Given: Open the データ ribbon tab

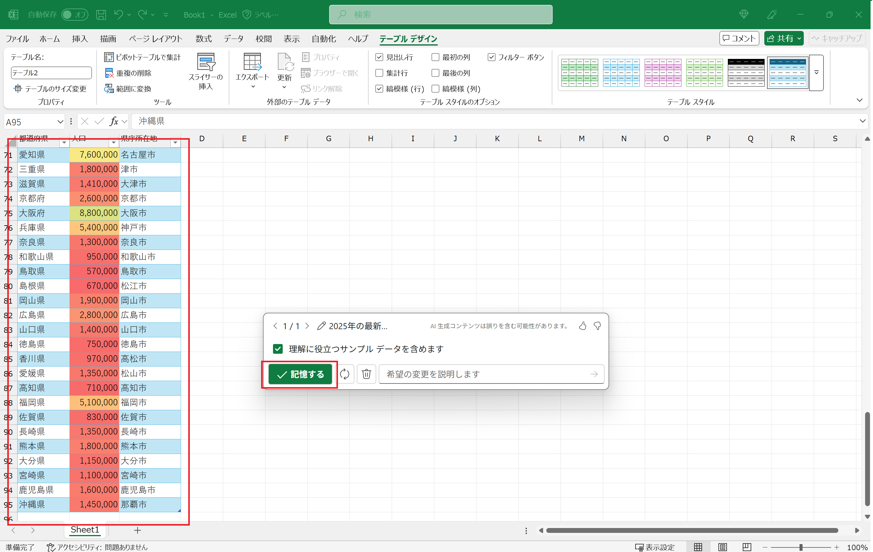Looking at the screenshot, I should point(234,39).
